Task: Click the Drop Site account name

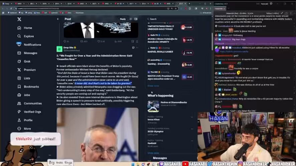Action: 68,48
